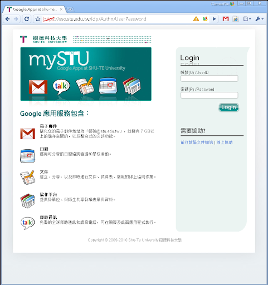
Task: Close the Google Apps browser tab
Action: point(61,9)
